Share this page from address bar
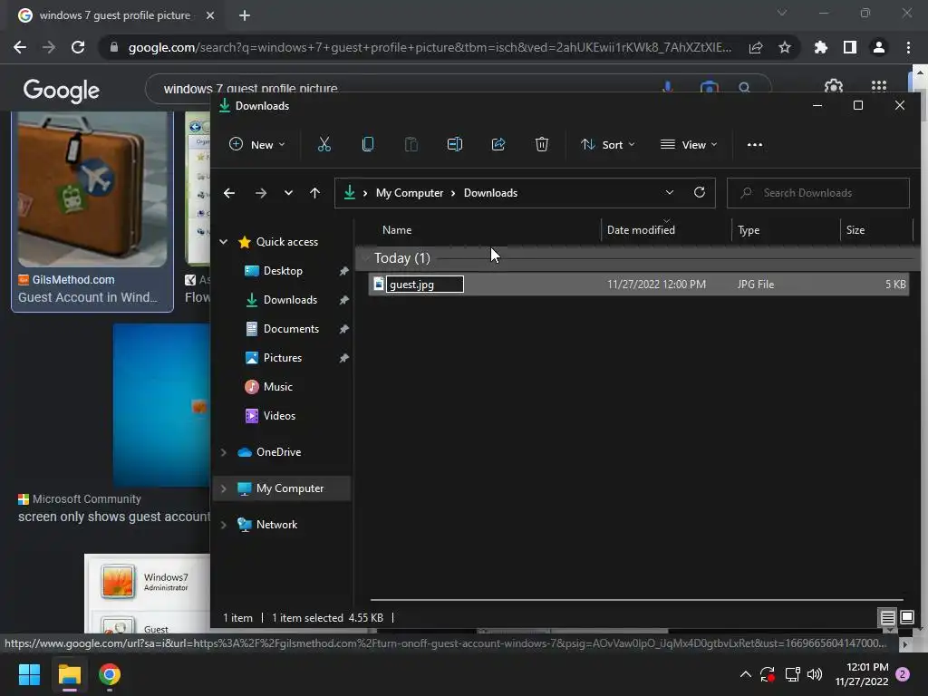 click(756, 47)
